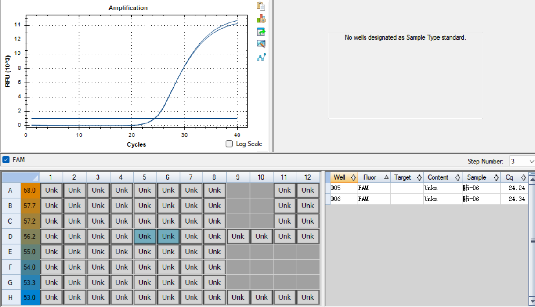This screenshot has height=307, width=535.
Task: Enable the Log Scale checkbox
Action: point(229,144)
